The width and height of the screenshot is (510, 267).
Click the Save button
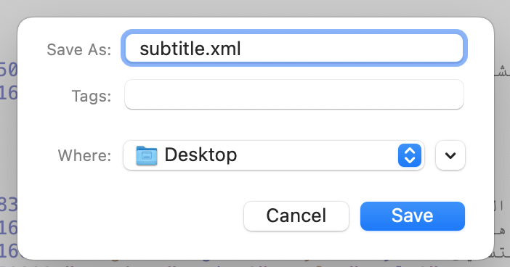[x=413, y=216]
